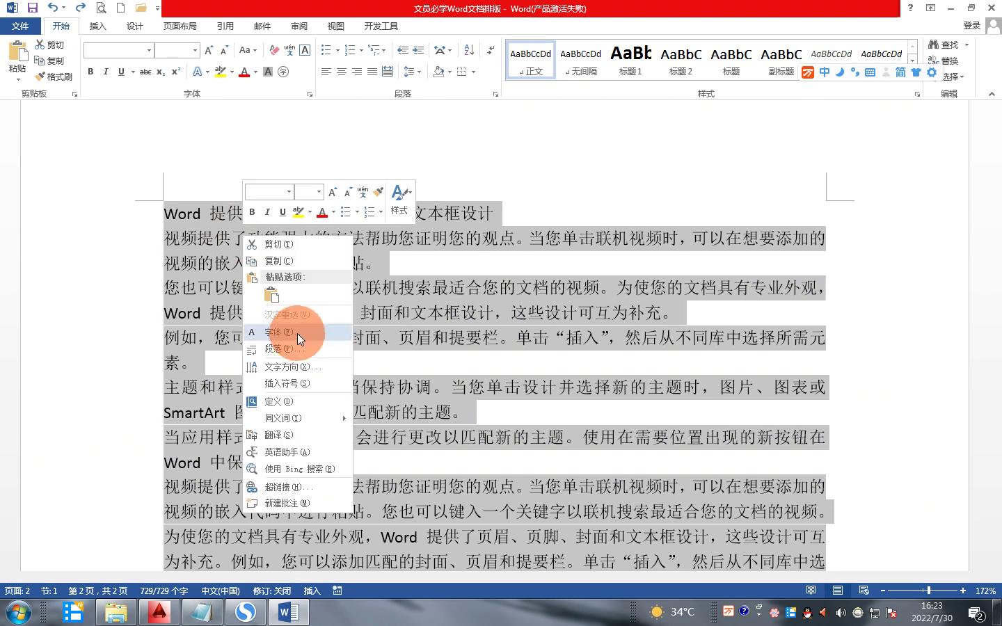Apply the 标题 1 style
The height and width of the screenshot is (626, 1002).
[x=630, y=60]
